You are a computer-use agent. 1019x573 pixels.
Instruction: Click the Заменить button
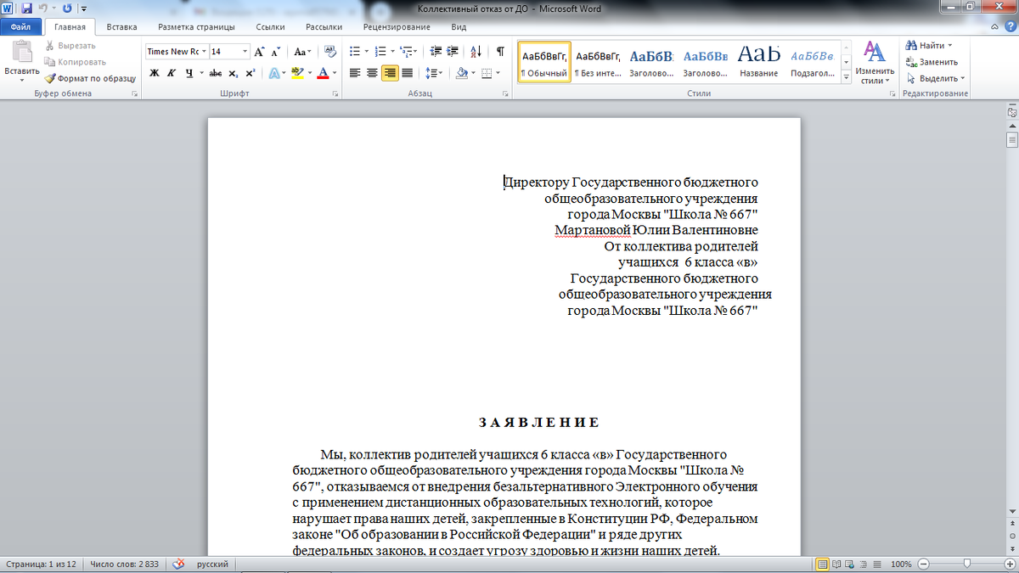pos(932,62)
